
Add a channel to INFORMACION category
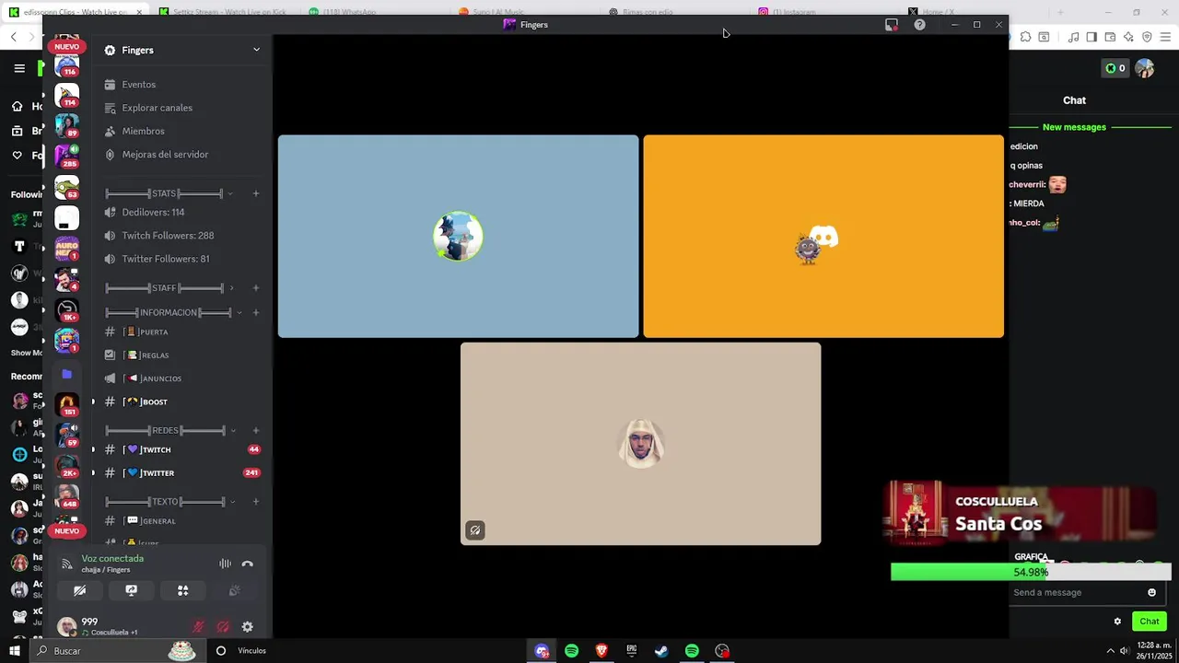click(x=256, y=312)
